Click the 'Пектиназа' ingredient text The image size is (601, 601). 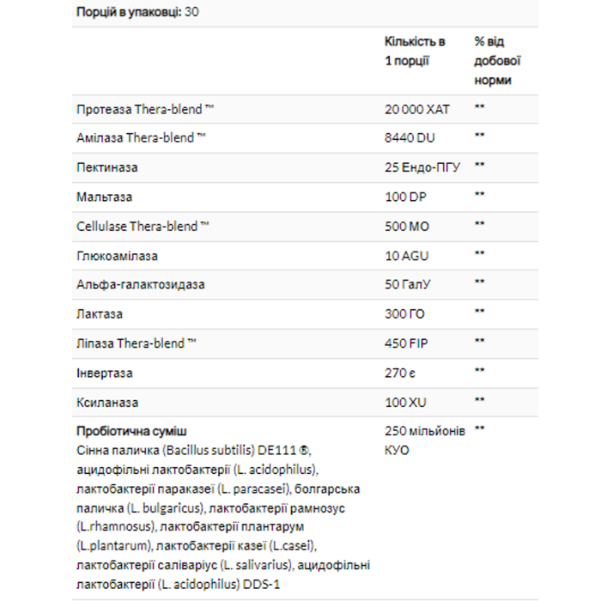tap(107, 167)
